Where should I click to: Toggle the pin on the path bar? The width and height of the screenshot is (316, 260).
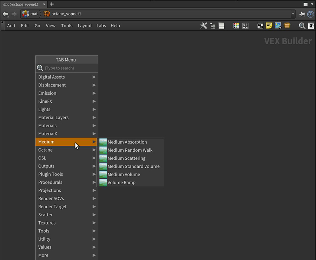(x=302, y=14)
